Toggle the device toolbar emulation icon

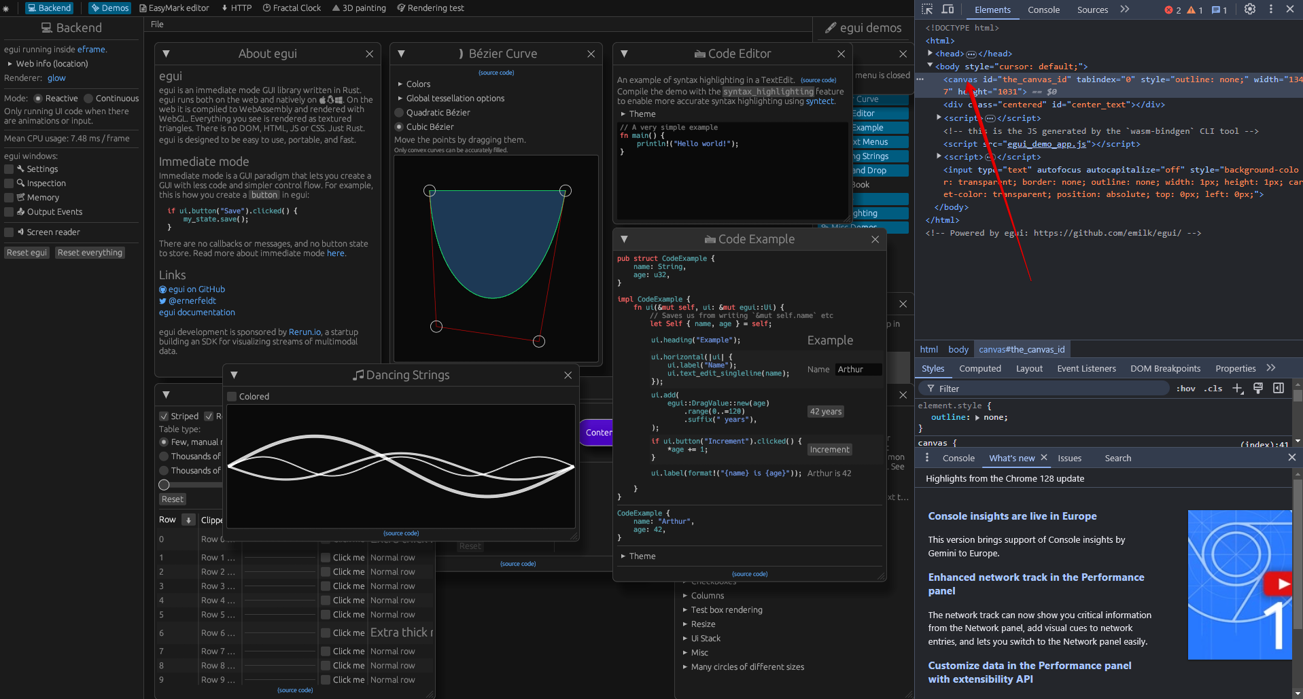pos(948,10)
